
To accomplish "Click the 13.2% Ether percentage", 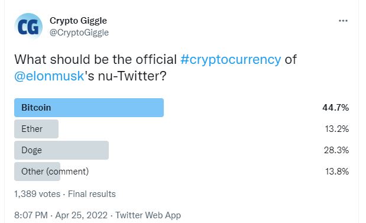I will click(337, 129).
